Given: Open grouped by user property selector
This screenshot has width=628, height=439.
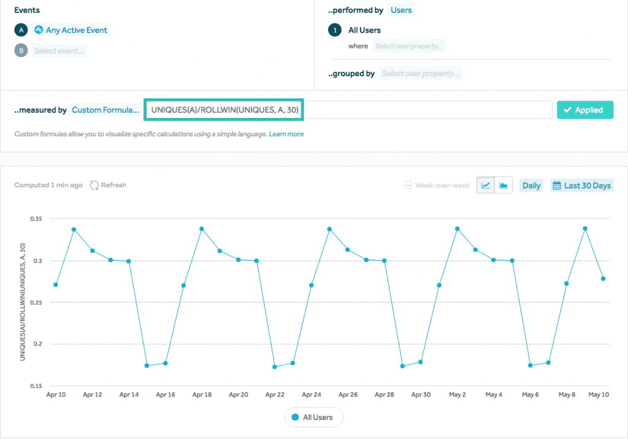Looking at the screenshot, I should pos(420,74).
